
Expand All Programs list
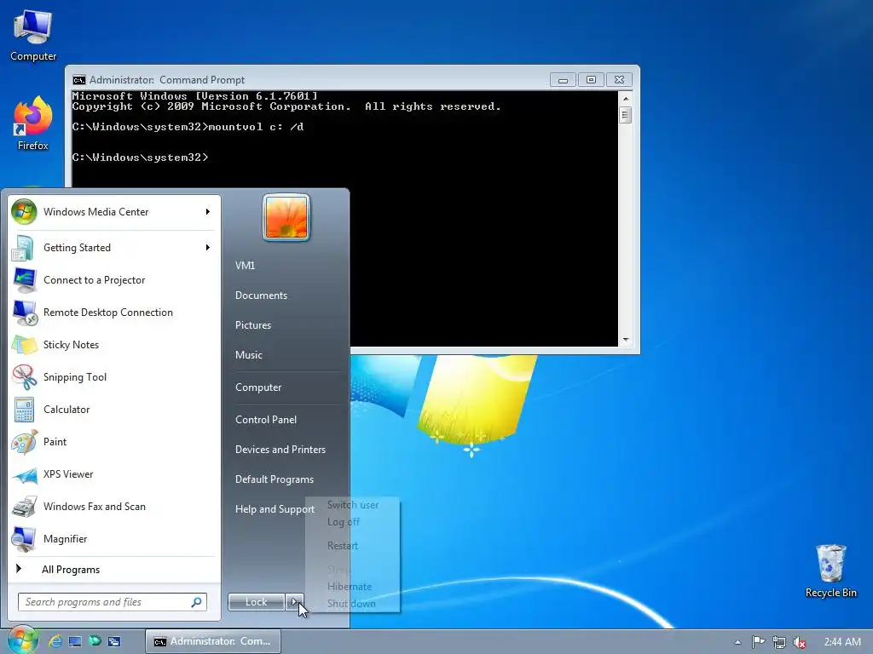click(114, 569)
